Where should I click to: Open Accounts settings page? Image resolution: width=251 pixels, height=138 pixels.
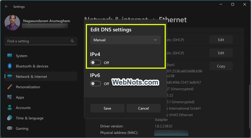(41, 108)
